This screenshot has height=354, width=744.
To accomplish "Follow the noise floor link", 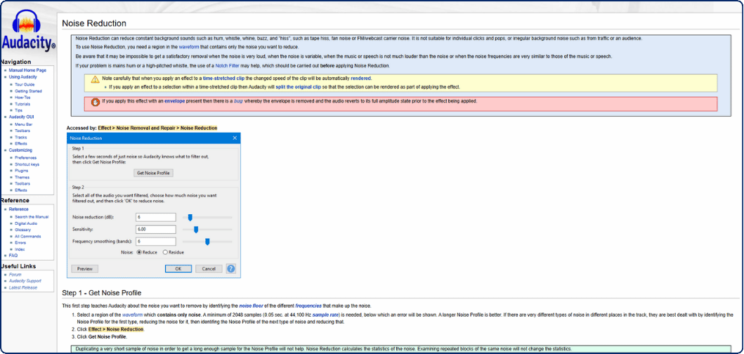I will point(251,306).
